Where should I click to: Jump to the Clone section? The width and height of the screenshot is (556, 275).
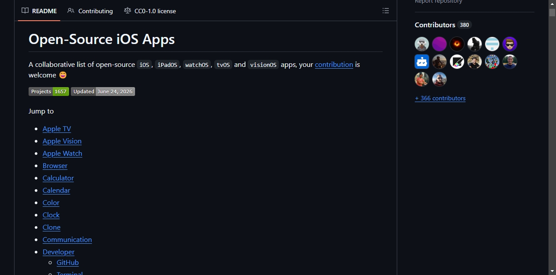(51, 227)
